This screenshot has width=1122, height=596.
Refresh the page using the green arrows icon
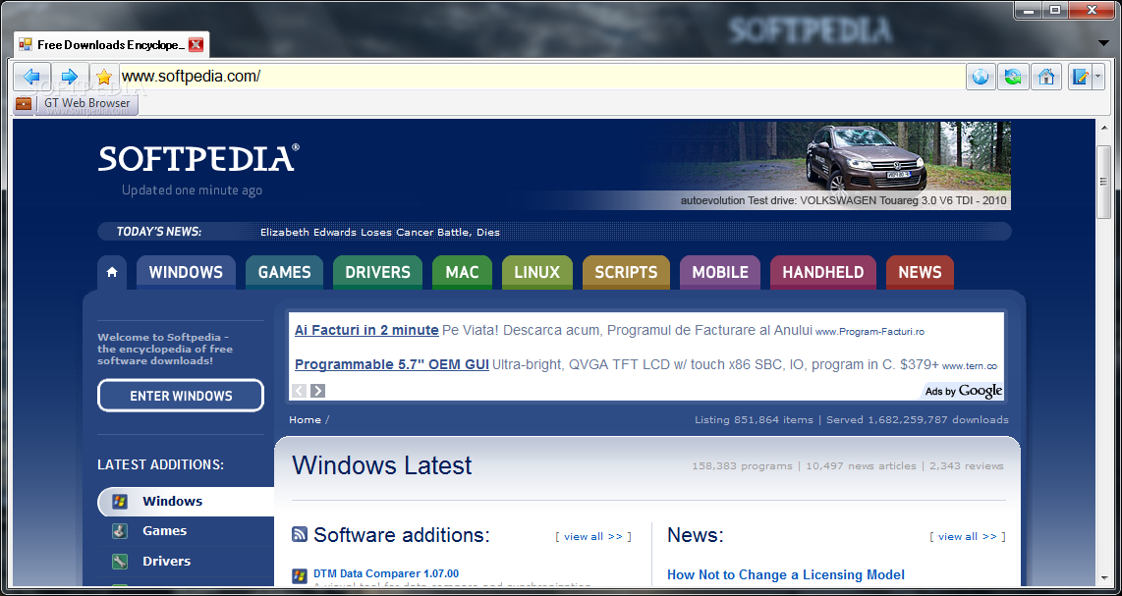[1013, 77]
